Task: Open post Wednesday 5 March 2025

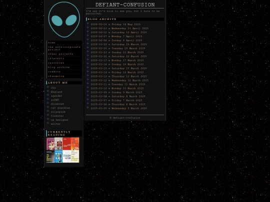Action: 119,108
